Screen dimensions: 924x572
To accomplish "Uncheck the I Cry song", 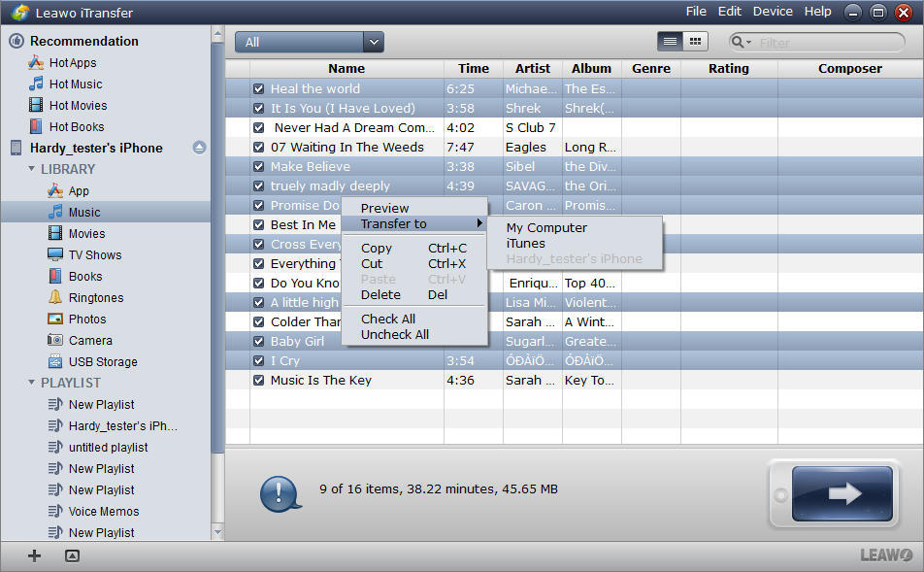I will (x=259, y=361).
